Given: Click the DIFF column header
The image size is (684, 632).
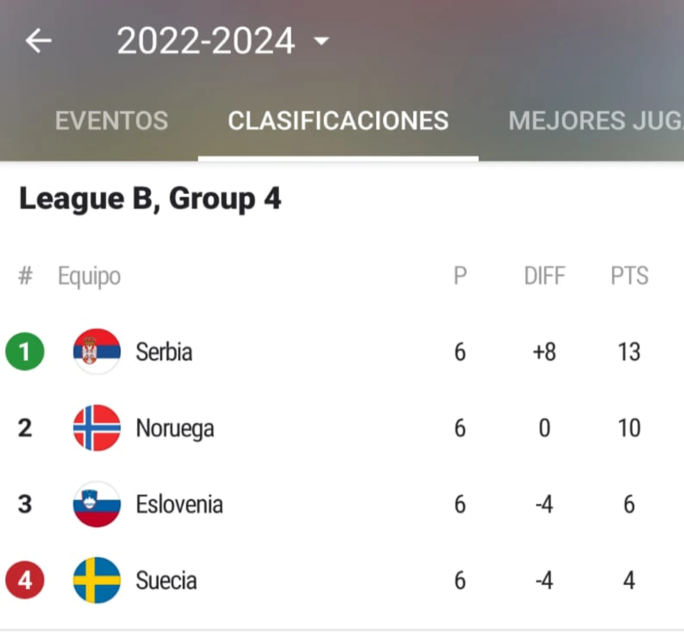Looking at the screenshot, I should (544, 276).
